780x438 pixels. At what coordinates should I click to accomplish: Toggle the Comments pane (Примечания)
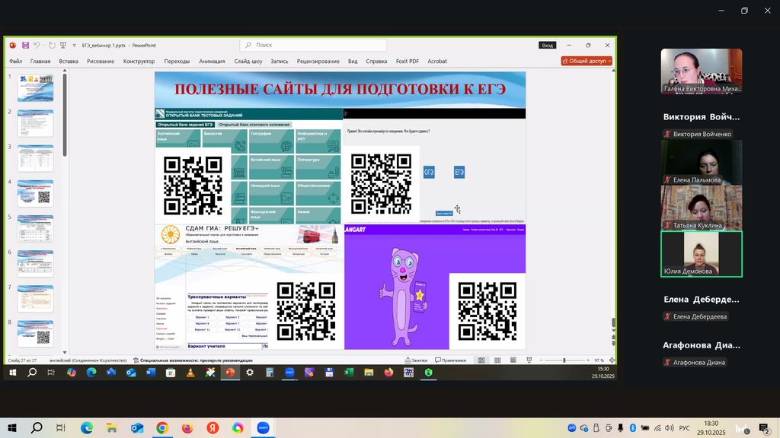[450, 360]
